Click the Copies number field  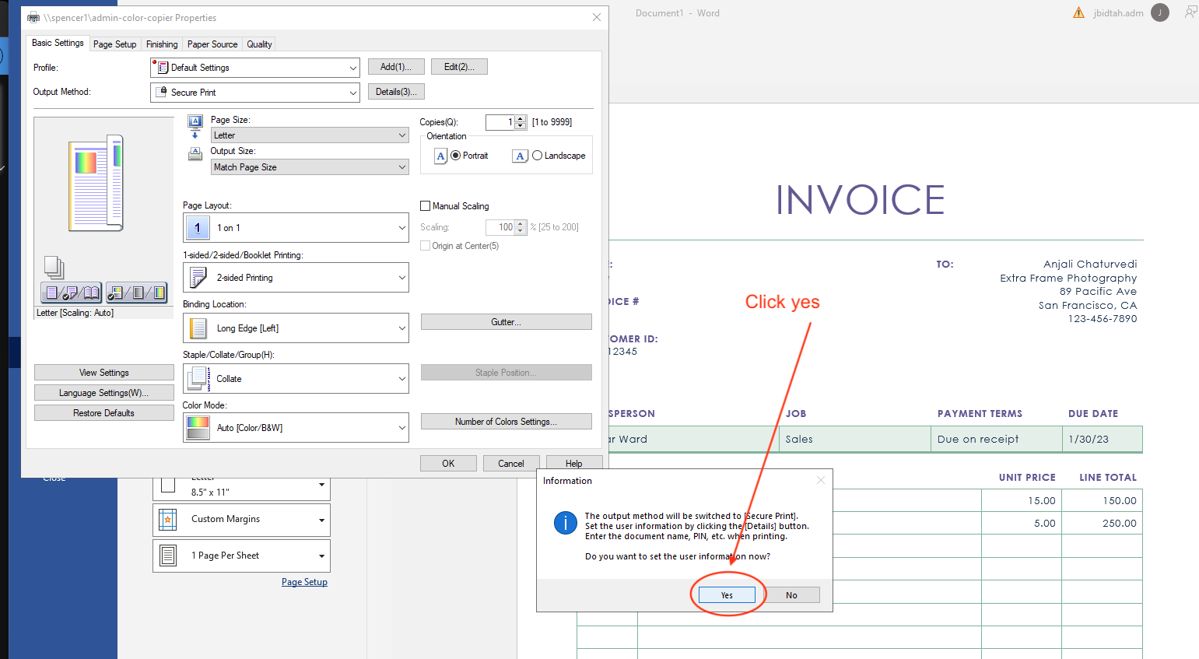click(500, 122)
